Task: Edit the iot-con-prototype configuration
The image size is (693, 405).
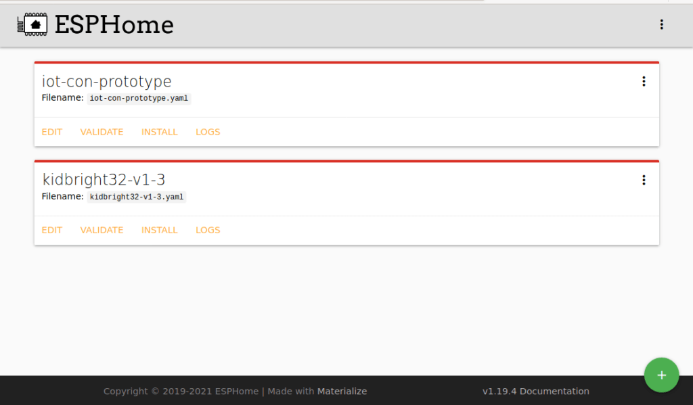Action: pyautogui.click(x=52, y=132)
